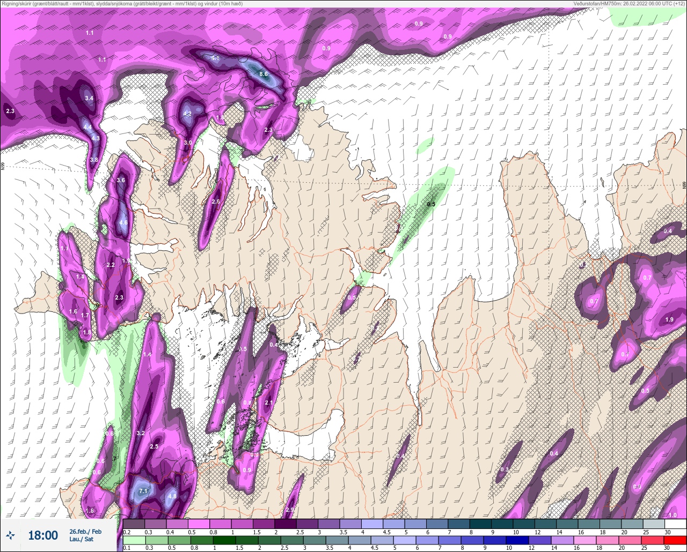Screen dimensions: 687x552
Task: Click the 2.1 precipitation value on map
Action: point(269,402)
